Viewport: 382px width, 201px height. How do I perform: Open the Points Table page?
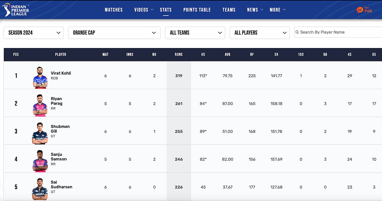click(x=197, y=10)
